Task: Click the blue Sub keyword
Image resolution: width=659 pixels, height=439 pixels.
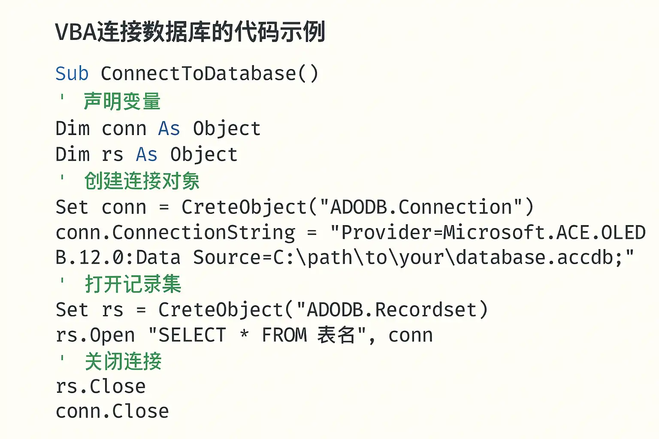Action: tap(72, 73)
